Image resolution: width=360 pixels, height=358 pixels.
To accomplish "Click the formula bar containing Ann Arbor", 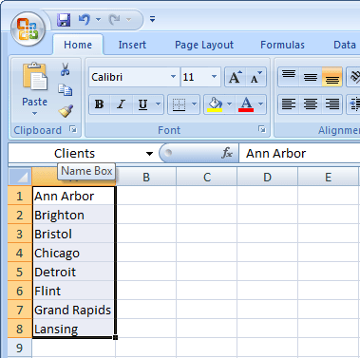I will point(299,154).
